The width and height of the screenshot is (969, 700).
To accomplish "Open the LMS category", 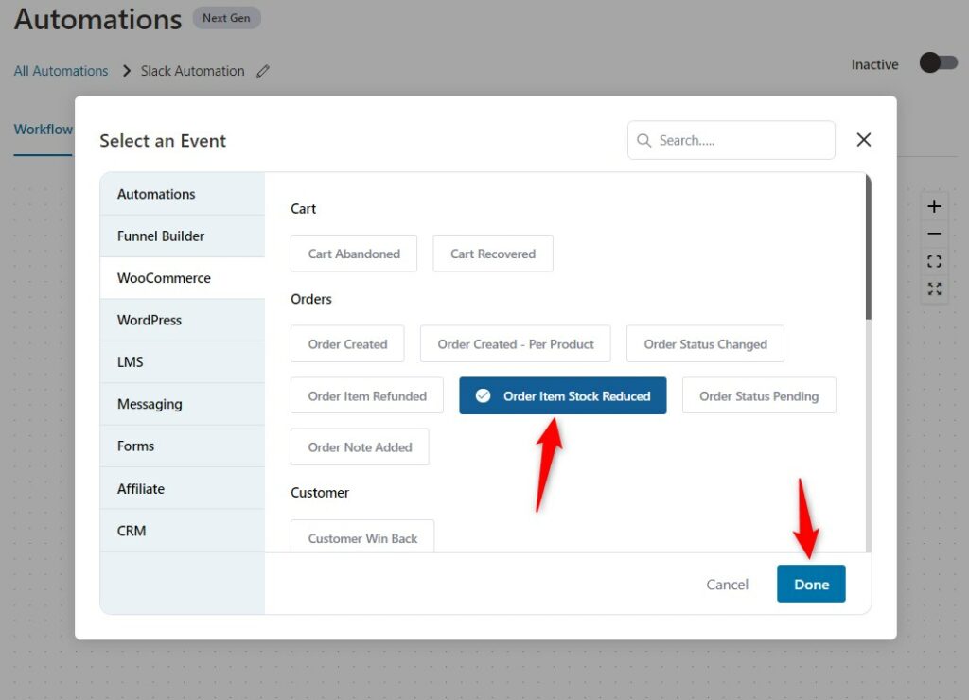I will coord(183,362).
